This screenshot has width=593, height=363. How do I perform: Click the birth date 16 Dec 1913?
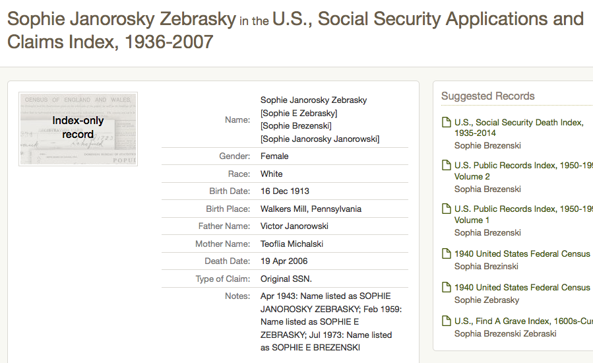285,191
